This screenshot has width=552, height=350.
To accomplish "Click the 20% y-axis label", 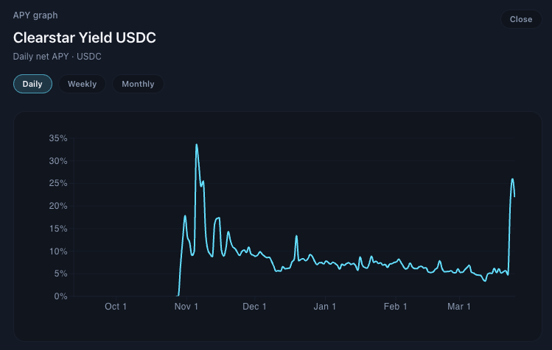I will click(58, 206).
